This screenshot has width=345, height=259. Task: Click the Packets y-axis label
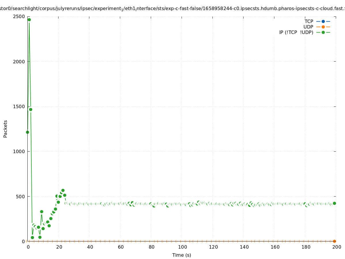5,129
